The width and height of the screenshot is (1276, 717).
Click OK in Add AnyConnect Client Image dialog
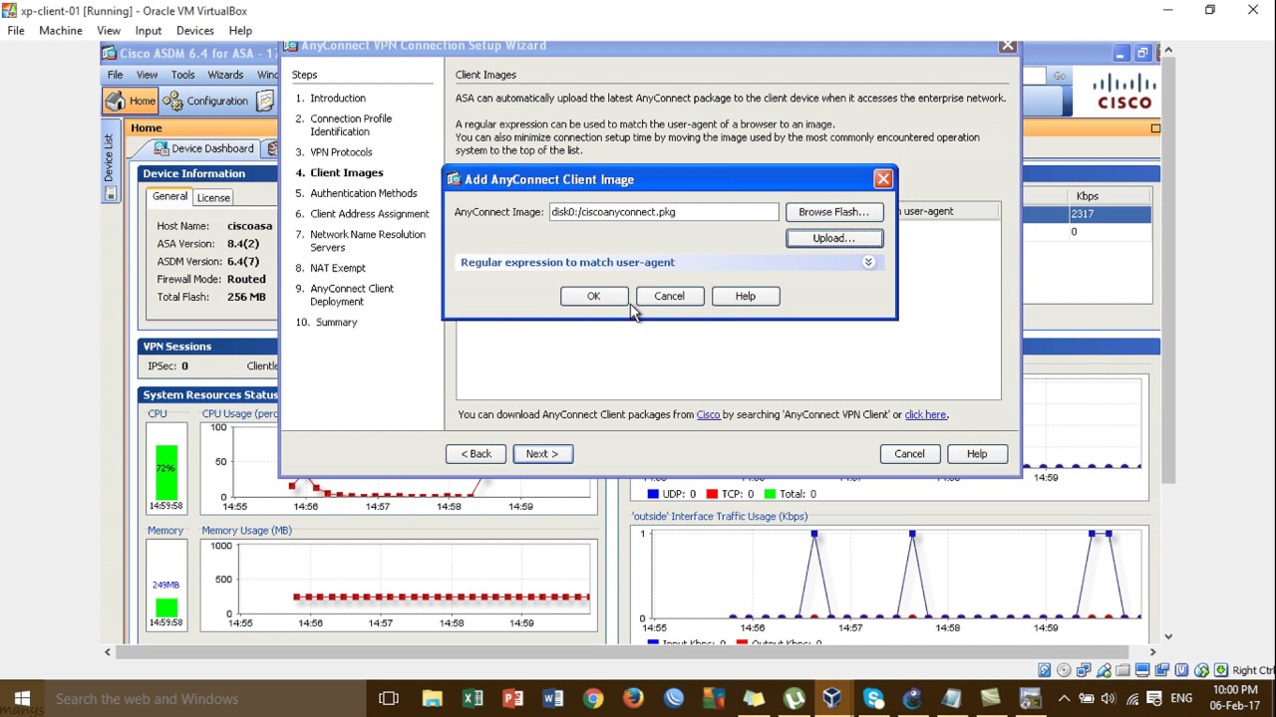pos(594,296)
